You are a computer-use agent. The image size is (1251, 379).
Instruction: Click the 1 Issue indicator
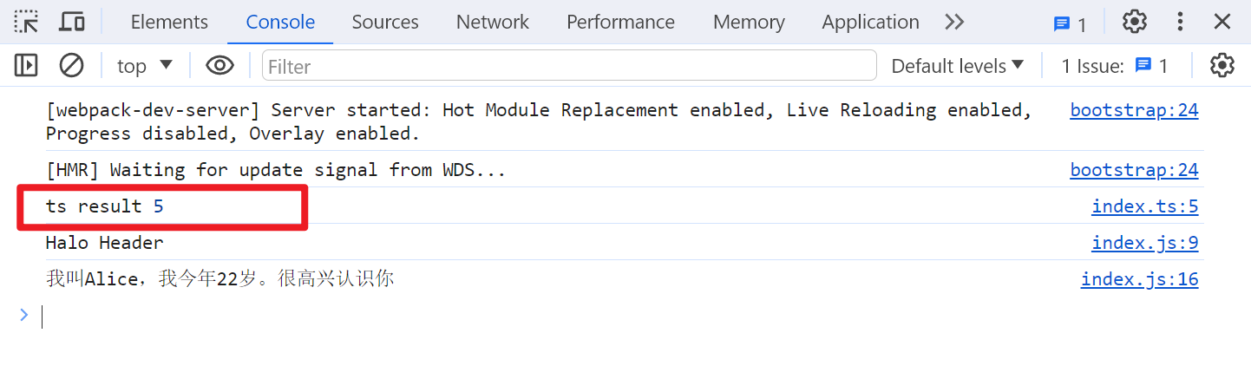pyautogui.click(x=1115, y=65)
